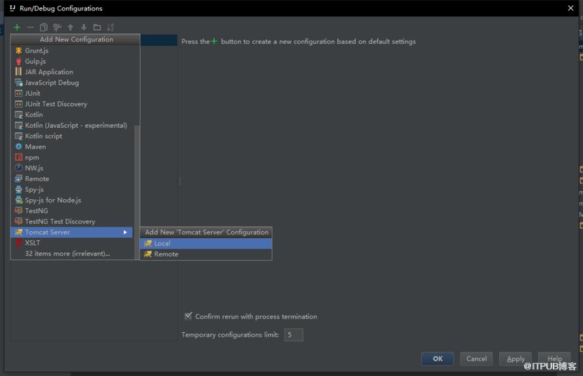Click the Sort Configurations icon
The width and height of the screenshot is (583, 376).
tap(111, 27)
